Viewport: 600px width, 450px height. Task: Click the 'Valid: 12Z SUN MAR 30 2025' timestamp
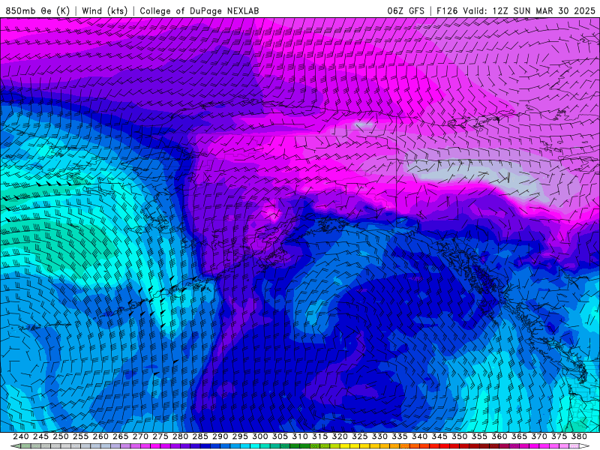pyautogui.click(x=529, y=10)
